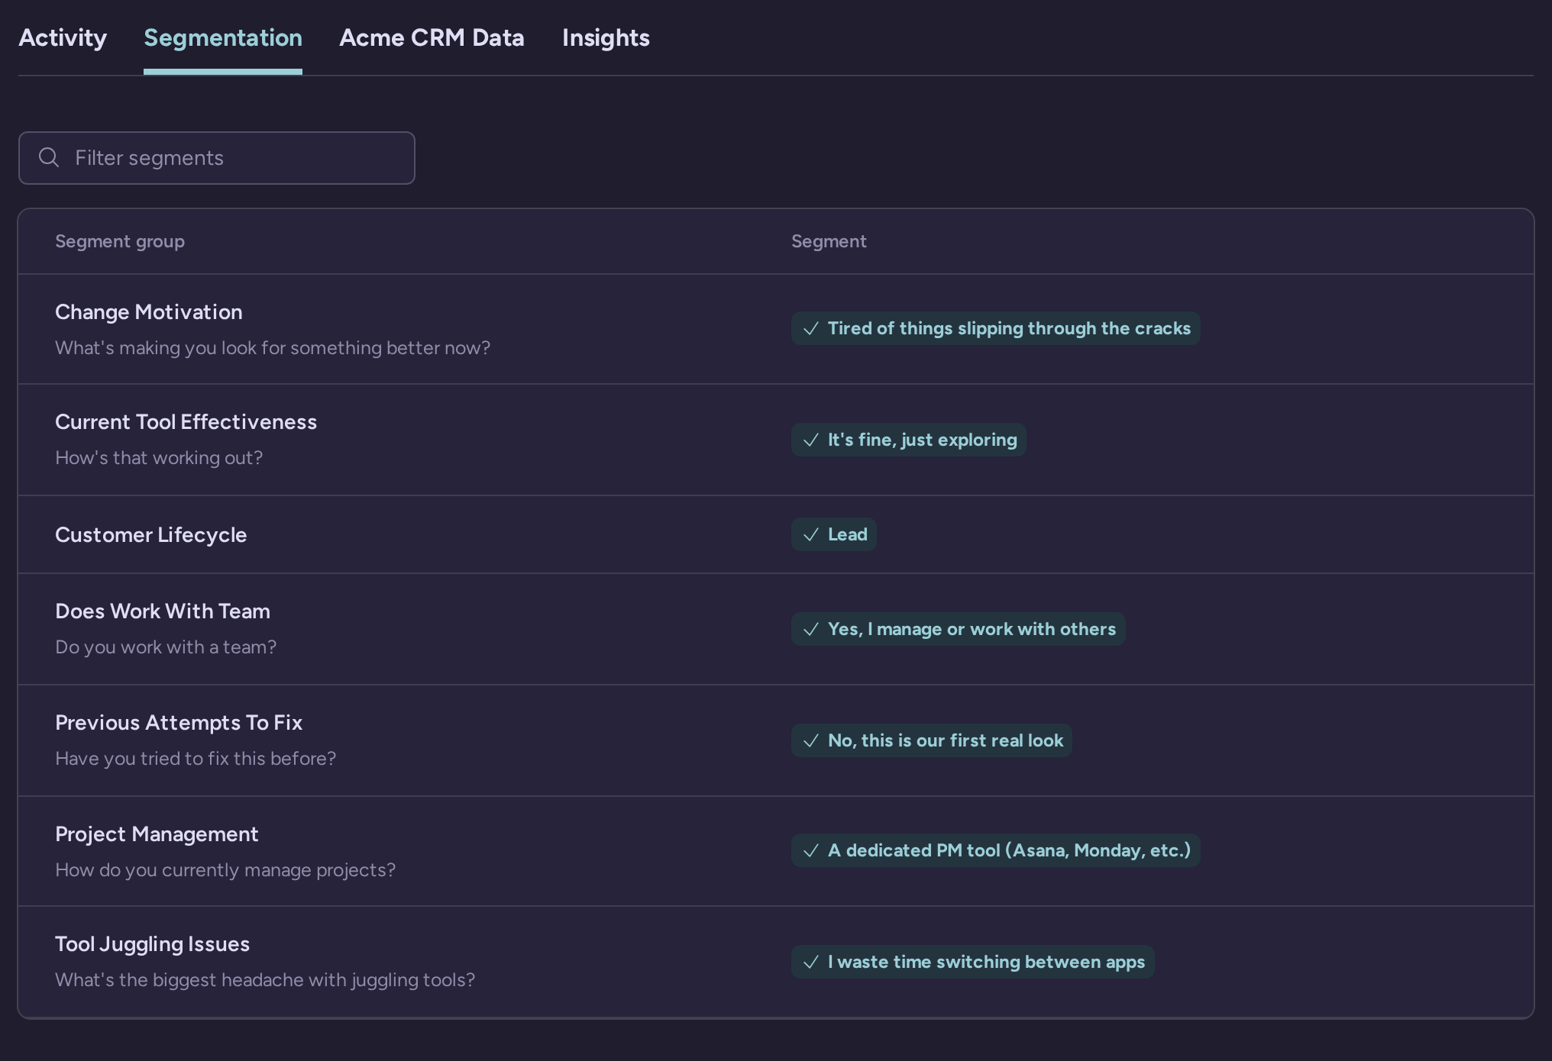Click the 'A dedicated PM tool' segment tag
Viewport: 1552px width, 1061px height.
(995, 850)
